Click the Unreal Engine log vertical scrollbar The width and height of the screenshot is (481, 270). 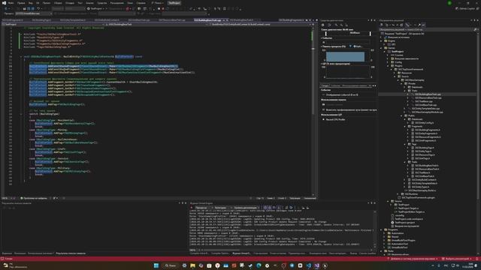375,229
